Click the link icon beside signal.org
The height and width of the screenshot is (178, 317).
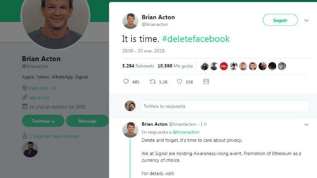click(25, 98)
